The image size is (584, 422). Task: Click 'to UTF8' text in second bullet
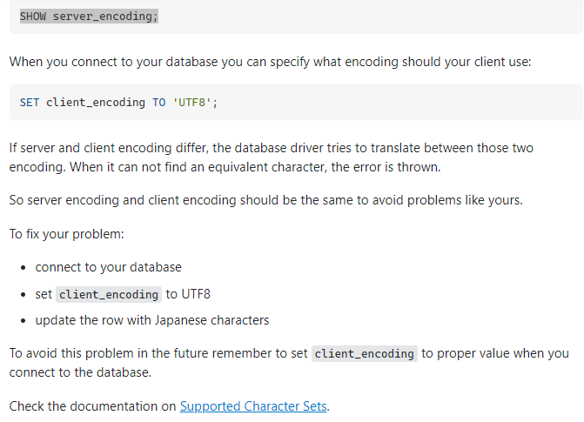tap(188, 294)
